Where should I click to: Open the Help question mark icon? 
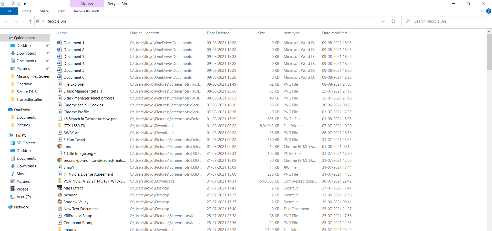[x=489, y=11]
